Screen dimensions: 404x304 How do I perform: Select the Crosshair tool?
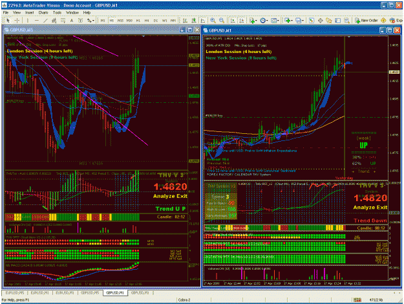[x=17, y=20]
